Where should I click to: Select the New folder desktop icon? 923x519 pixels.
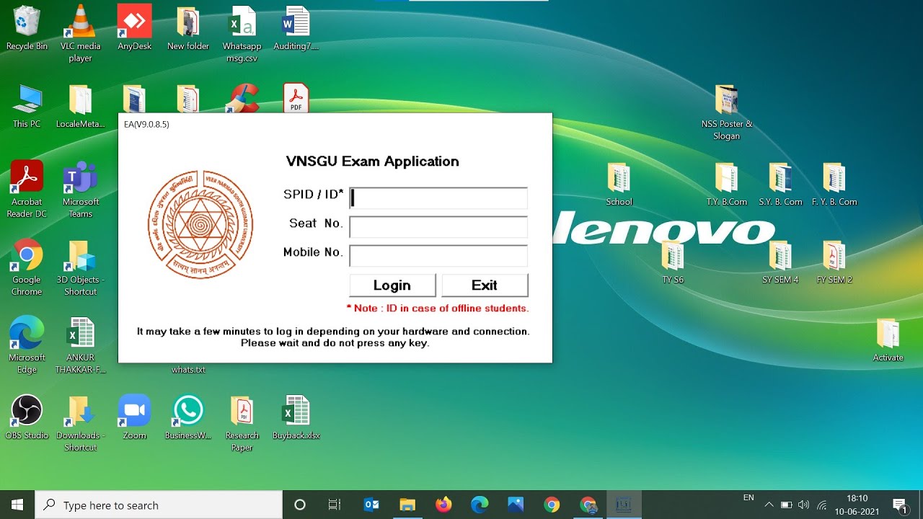point(188,29)
